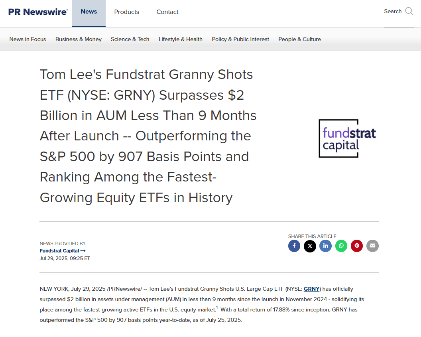Expand Science & Tech category

[x=130, y=39]
